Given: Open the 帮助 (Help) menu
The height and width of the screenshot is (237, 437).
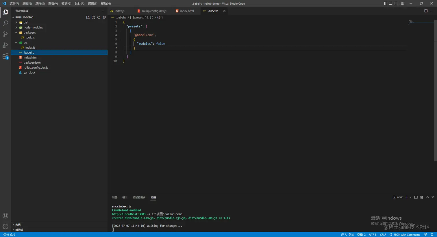Looking at the screenshot, I should pos(106,3).
